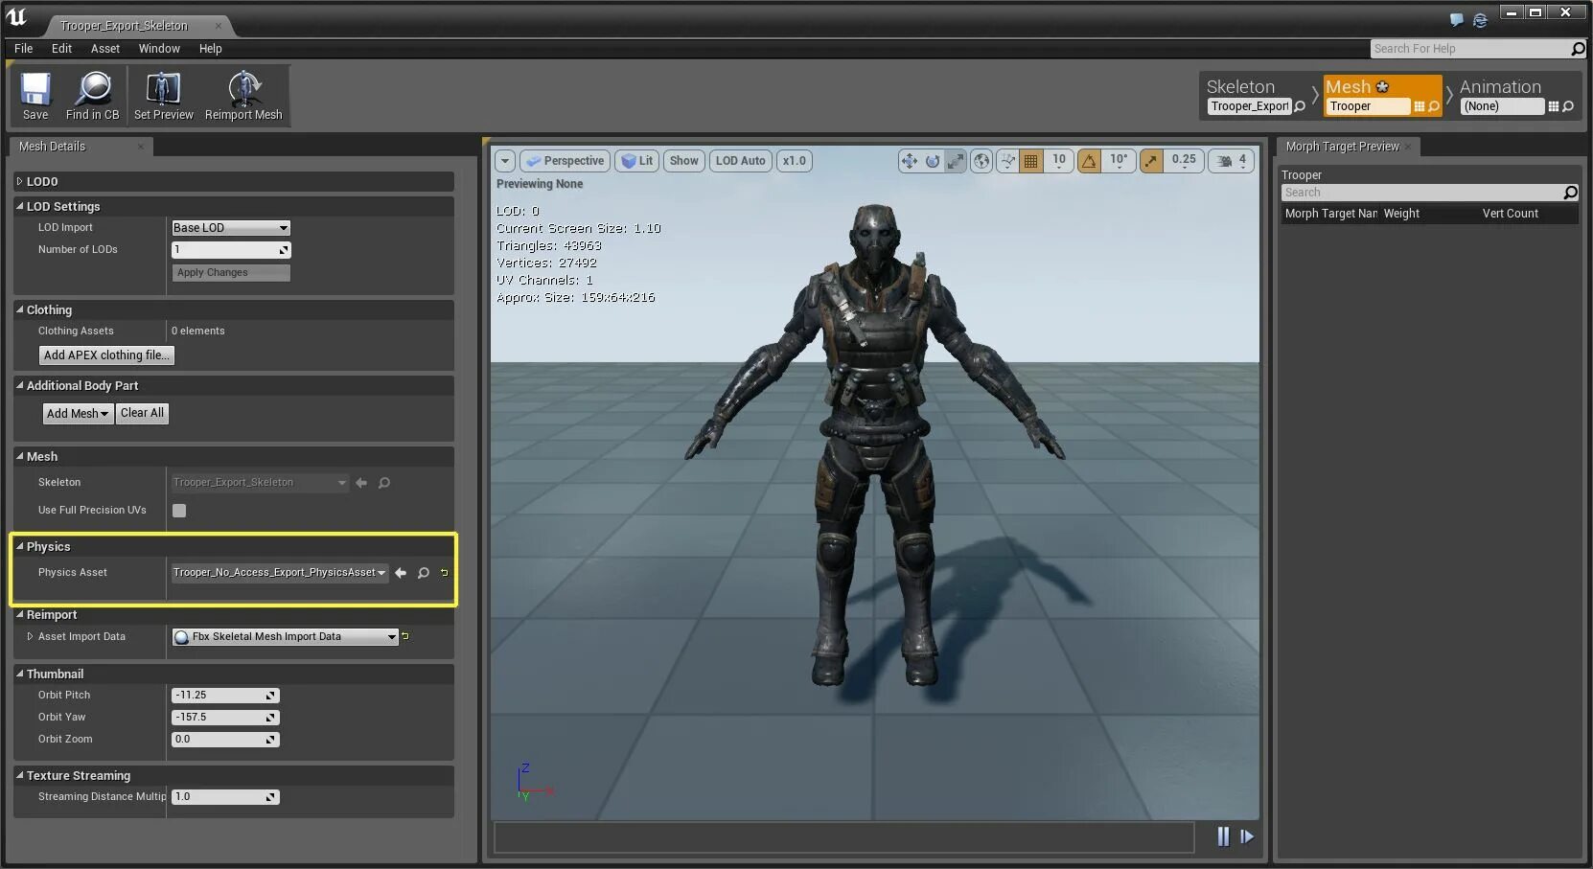The image size is (1593, 869).
Task: Click the Search For Help input field
Action: [1470, 49]
